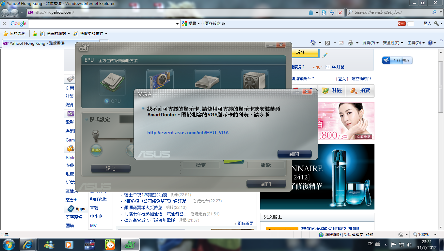The image size is (444, 251).
Task: Open 我的最愛 favorites star
Action: [x=14, y=34]
